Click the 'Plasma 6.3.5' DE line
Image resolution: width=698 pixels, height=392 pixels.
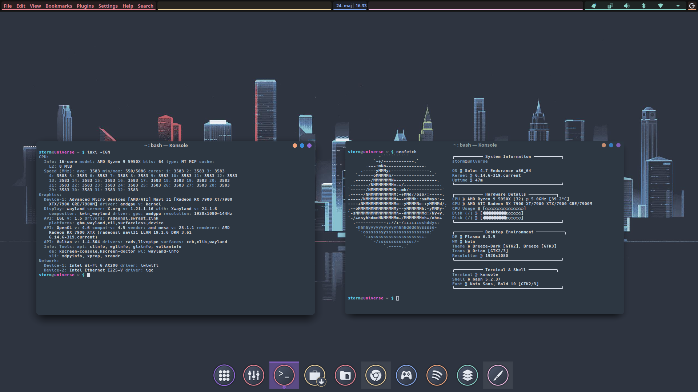click(474, 237)
